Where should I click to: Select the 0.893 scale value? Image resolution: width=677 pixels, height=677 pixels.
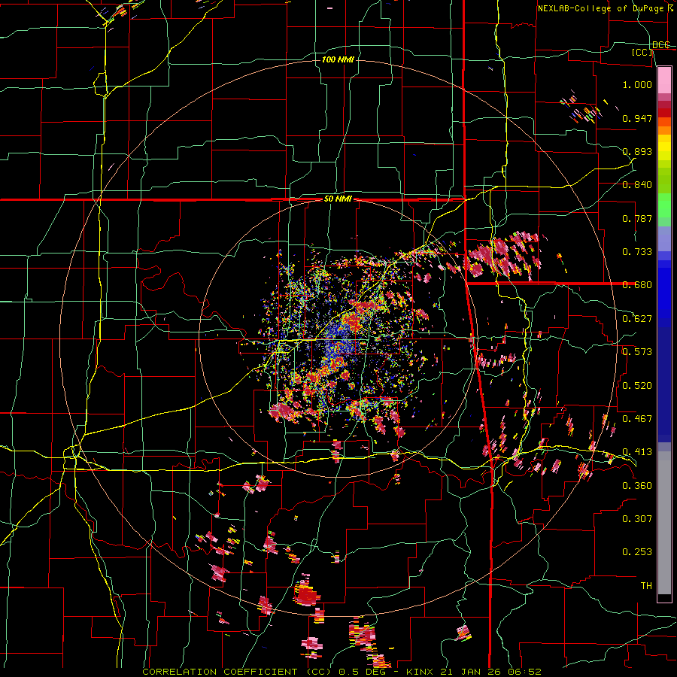[x=637, y=151]
